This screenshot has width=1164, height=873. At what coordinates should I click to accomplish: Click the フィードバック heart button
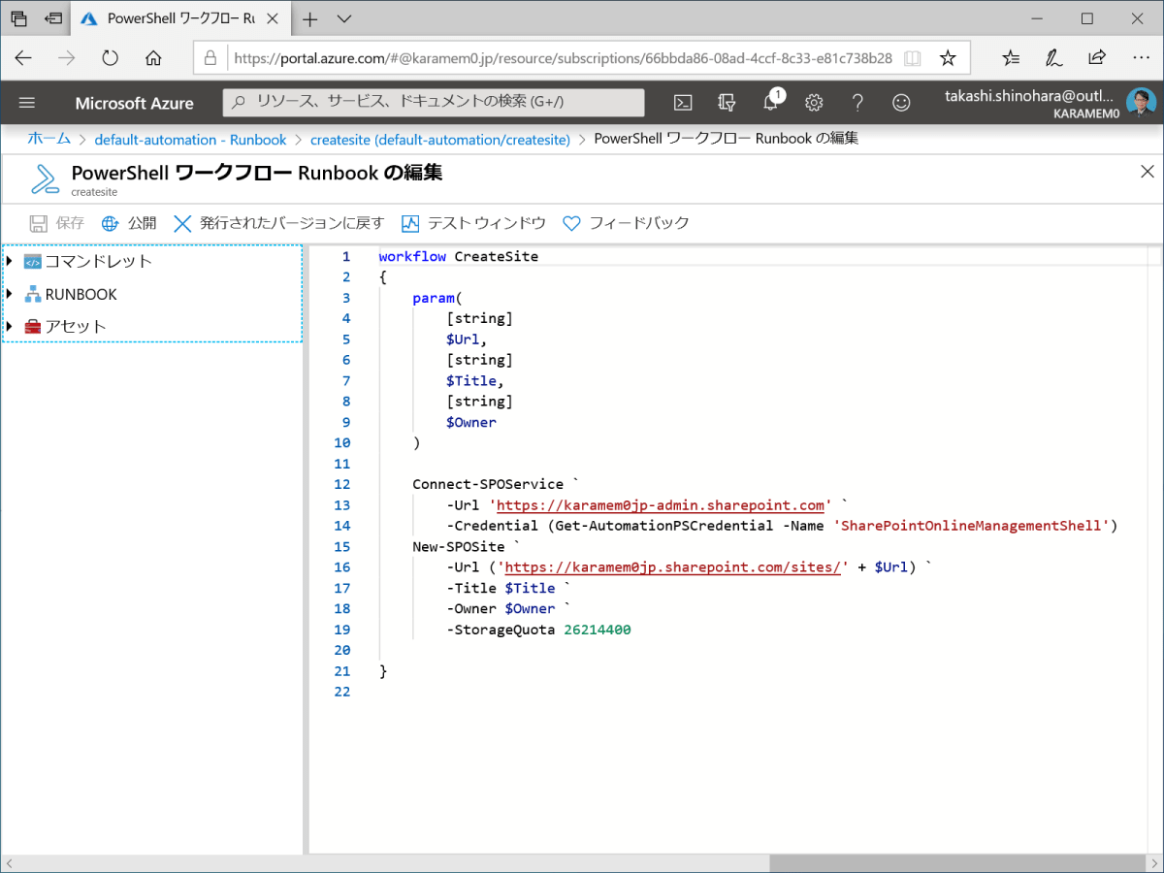[626, 223]
